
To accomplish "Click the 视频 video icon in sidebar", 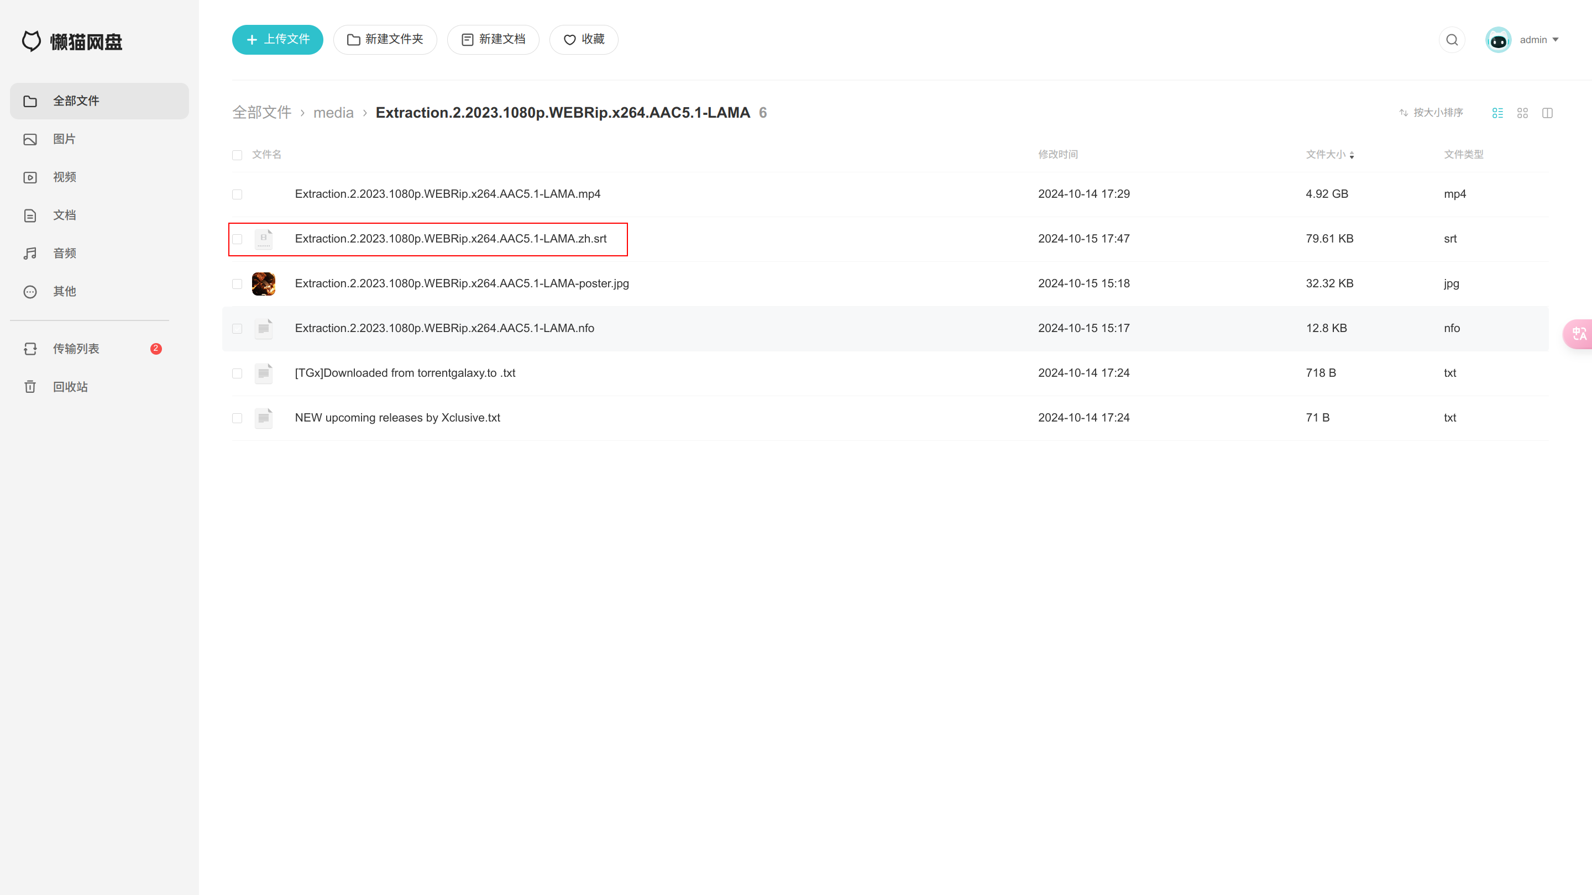I will point(30,178).
